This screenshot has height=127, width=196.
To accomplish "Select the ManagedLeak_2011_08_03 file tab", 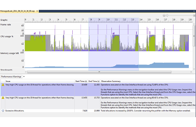I will tap(17, 11).
